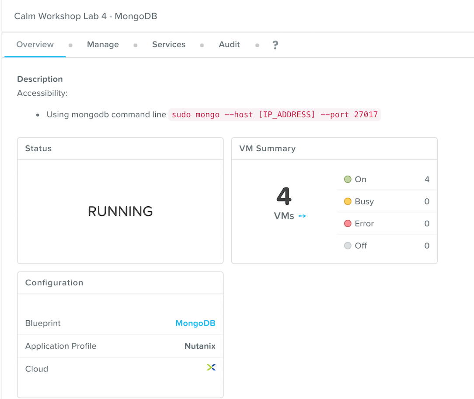474x399 pixels.
Task: Click the gray Off status dot
Action: pyautogui.click(x=348, y=246)
